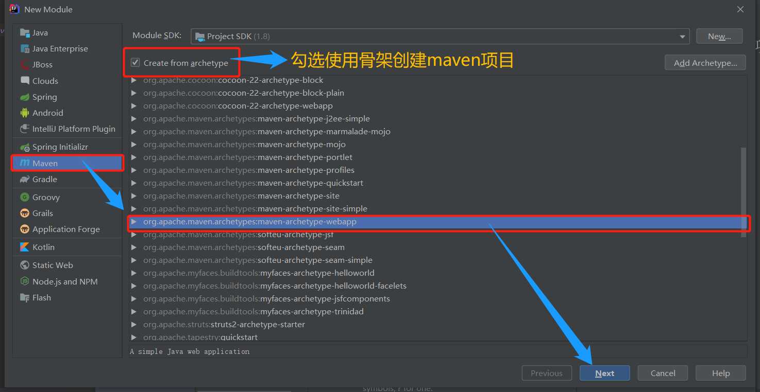Click Add Archetype button

pos(705,63)
